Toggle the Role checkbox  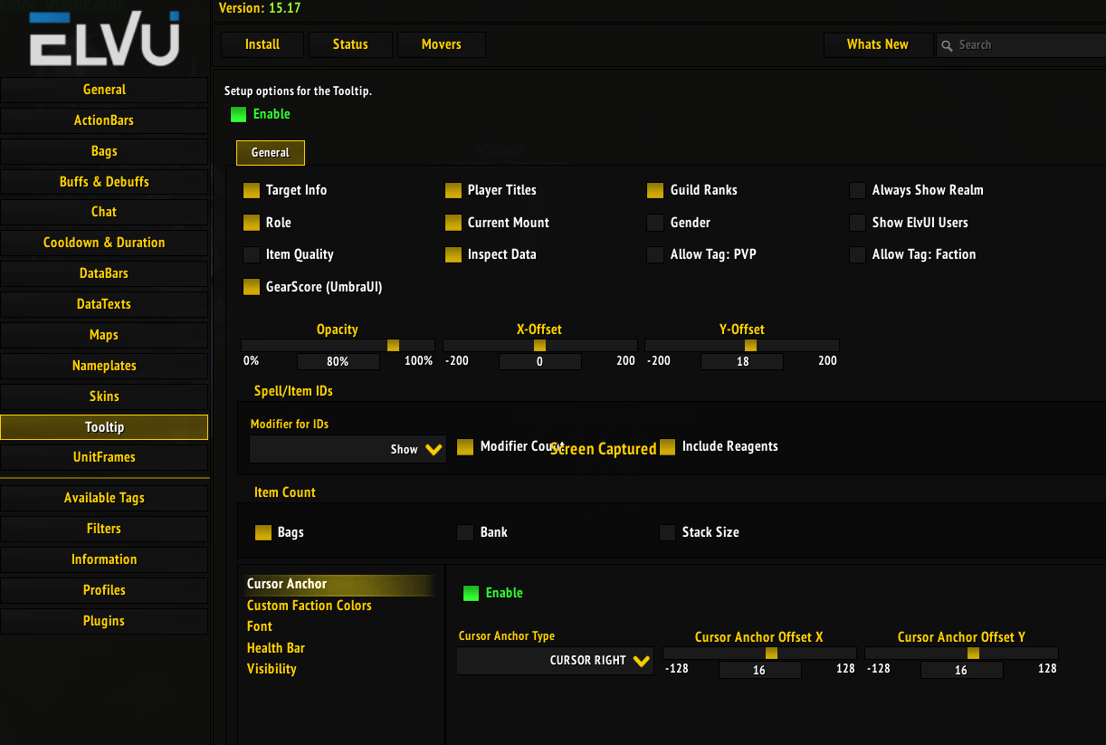252,223
